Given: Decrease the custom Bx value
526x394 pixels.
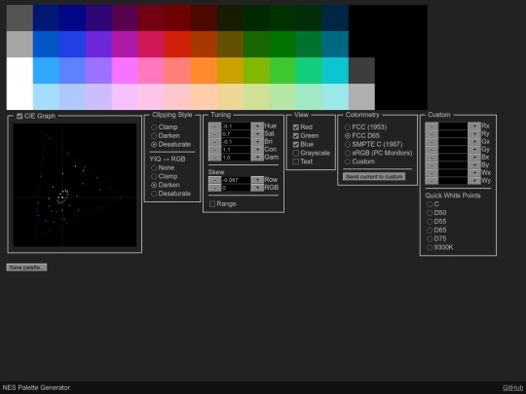Looking at the screenshot, I should (x=432, y=158).
